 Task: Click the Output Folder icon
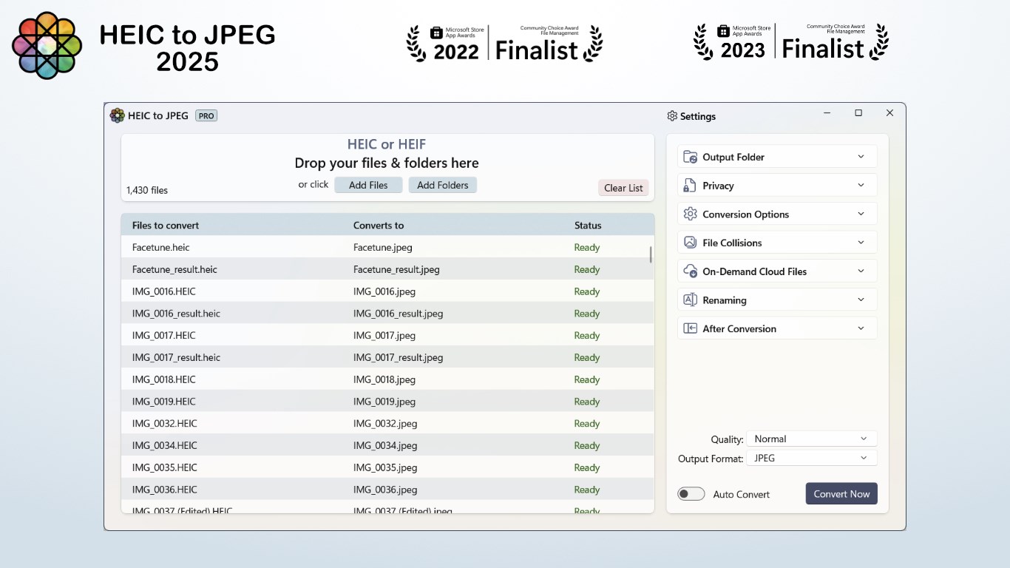point(690,157)
